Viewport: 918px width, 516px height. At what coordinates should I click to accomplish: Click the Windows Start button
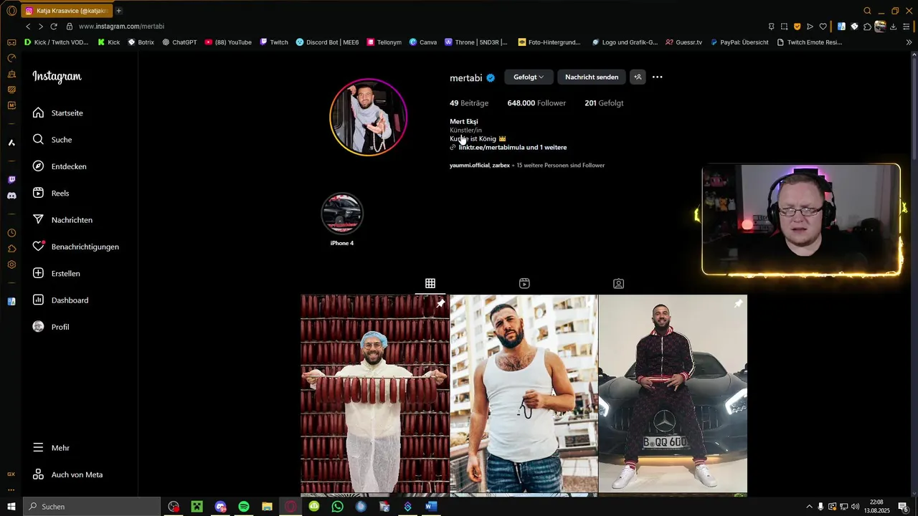click(x=11, y=507)
